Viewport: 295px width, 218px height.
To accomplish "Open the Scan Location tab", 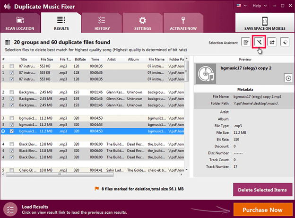I will (x=20, y=23).
